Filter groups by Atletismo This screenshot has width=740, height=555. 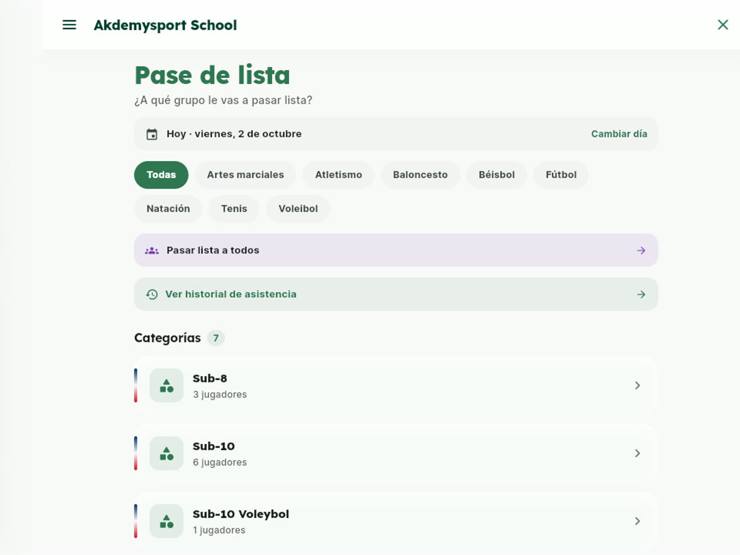tap(339, 175)
